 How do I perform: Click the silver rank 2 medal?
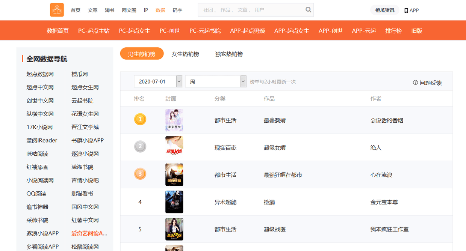[140, 147]
